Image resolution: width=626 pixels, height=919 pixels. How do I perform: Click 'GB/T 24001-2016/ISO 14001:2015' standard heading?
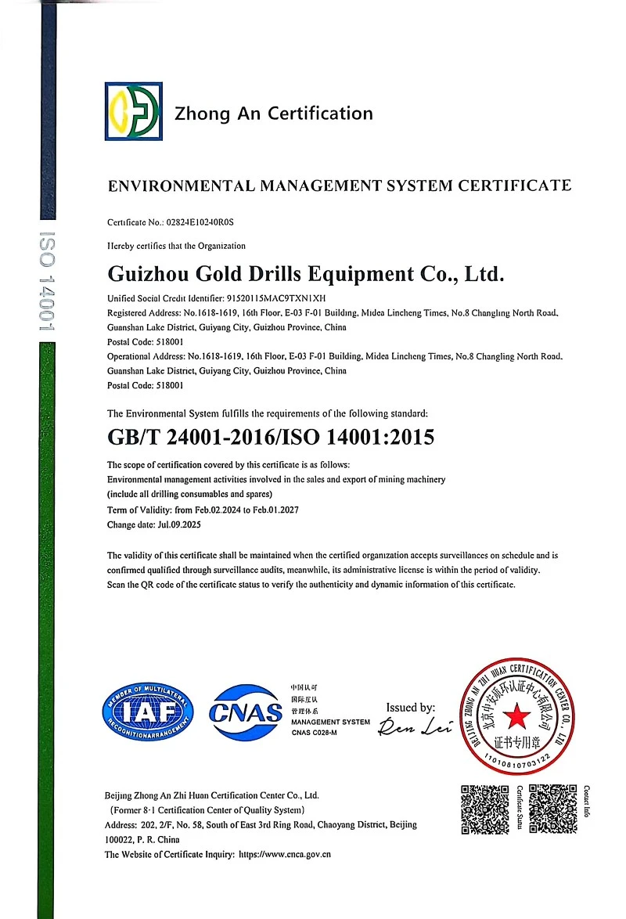[271, 438]
